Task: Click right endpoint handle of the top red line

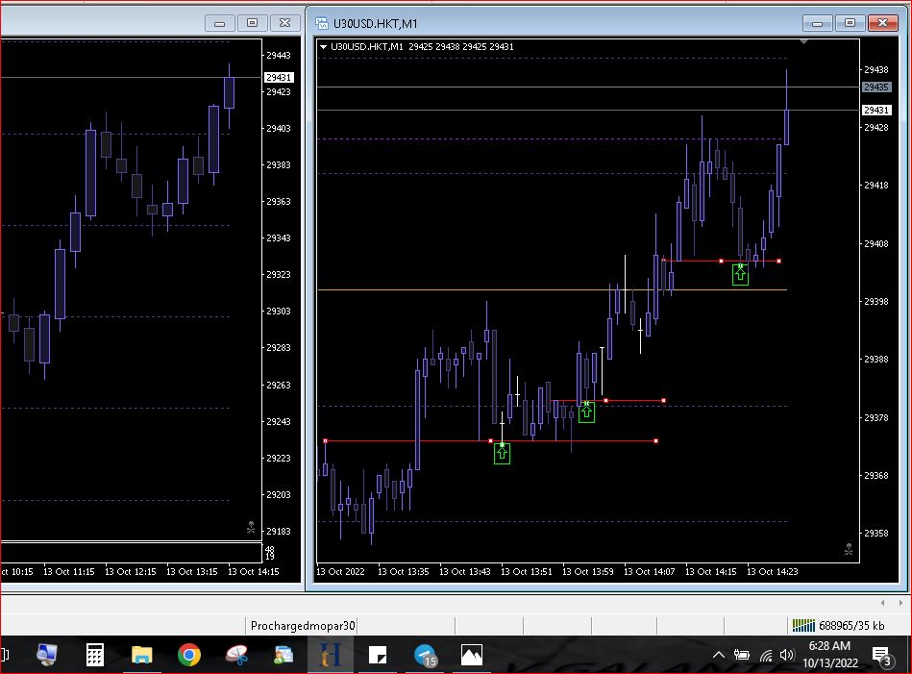Action: click(x=778, y=261)
